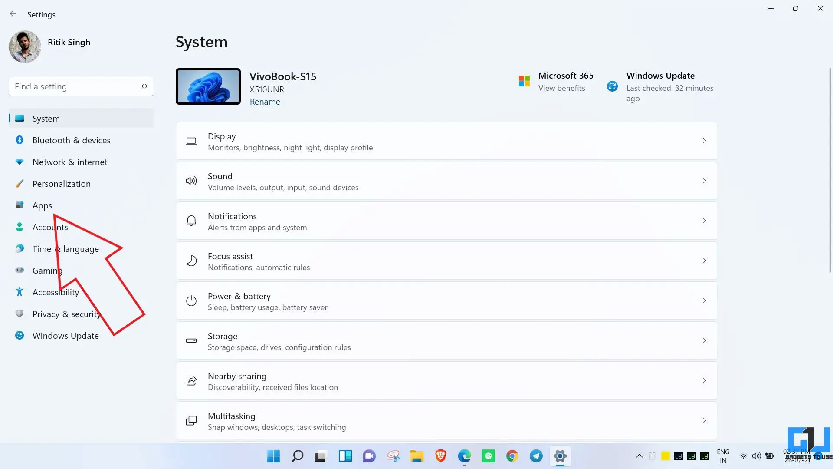Open taskbar Search icon
This screenshot has width=833, height=469.
coord(298,456)
